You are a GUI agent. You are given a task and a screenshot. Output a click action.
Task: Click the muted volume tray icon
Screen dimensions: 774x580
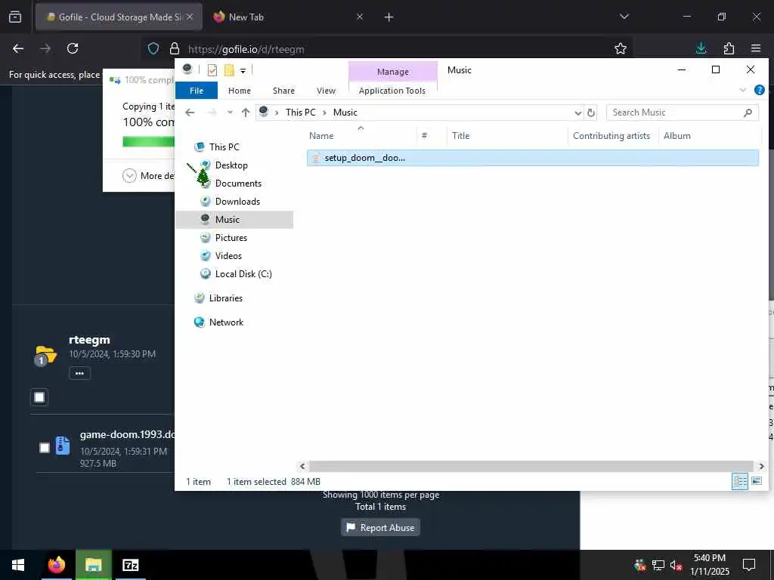[676, 565]
